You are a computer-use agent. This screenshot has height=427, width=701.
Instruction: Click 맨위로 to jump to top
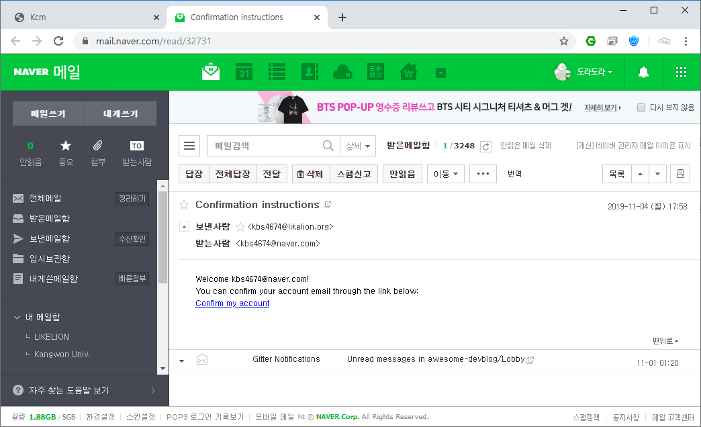tap(665, 340)
